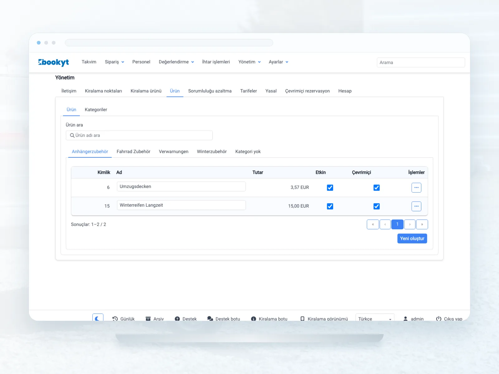This screenshot has height=374, width=499.
Task: Uncheck Çevrimiçi for Umzugsdecken
Action: point(376,188)
